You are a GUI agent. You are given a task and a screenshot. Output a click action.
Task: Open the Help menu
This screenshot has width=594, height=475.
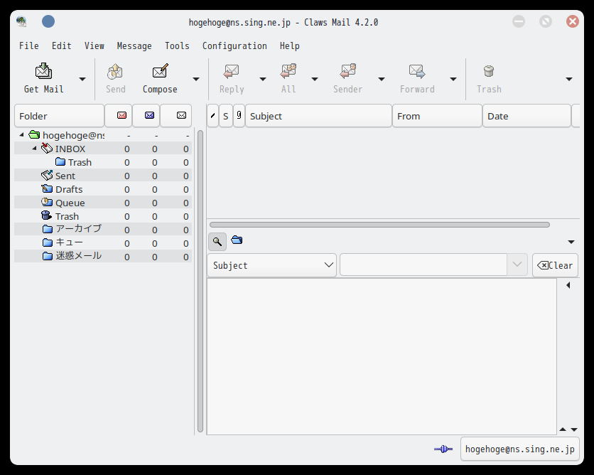pos(289,46)
